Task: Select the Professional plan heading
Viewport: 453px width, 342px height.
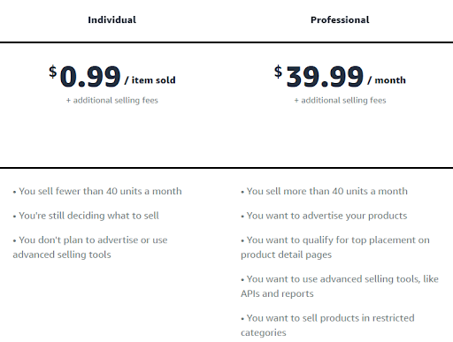Action: click(x=340, y=19)
